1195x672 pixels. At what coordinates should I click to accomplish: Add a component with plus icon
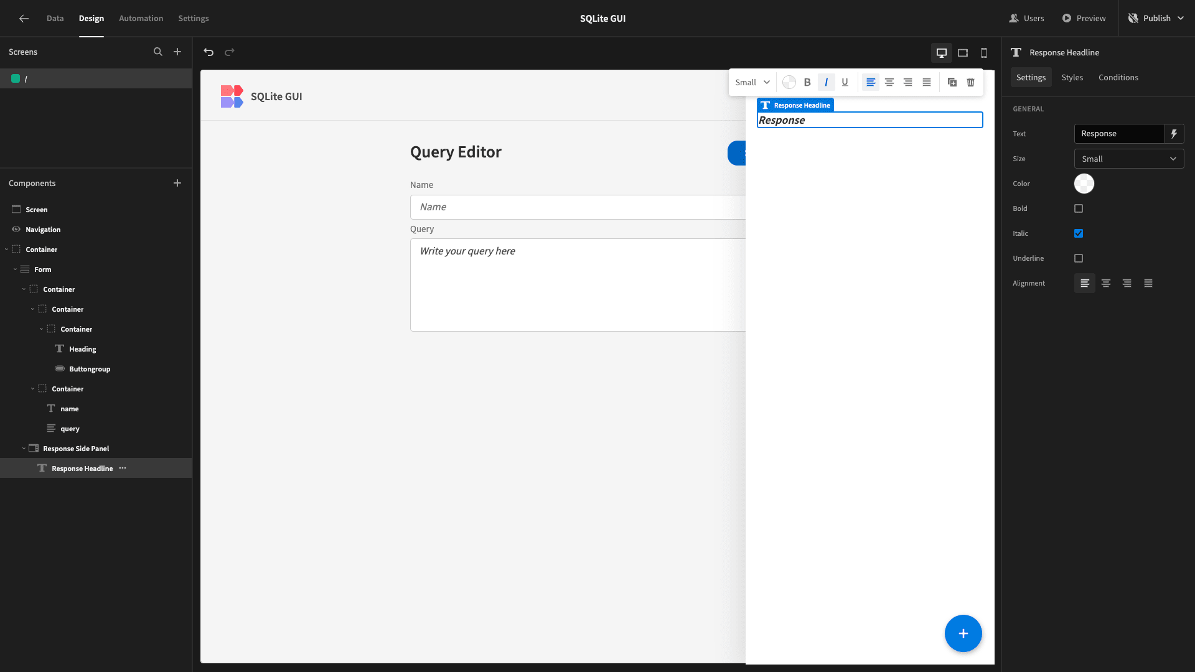click(x=177, y=184)
